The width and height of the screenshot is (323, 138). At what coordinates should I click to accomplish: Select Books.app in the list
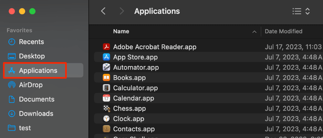(x=130, y=77)
